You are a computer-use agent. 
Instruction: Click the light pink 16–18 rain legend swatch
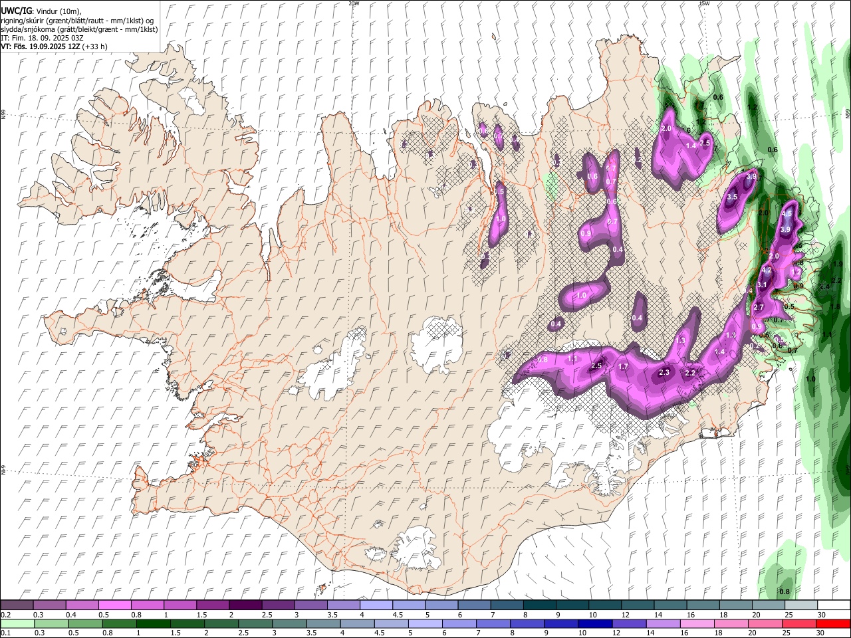pyautogui.click(x=697, y=623)
